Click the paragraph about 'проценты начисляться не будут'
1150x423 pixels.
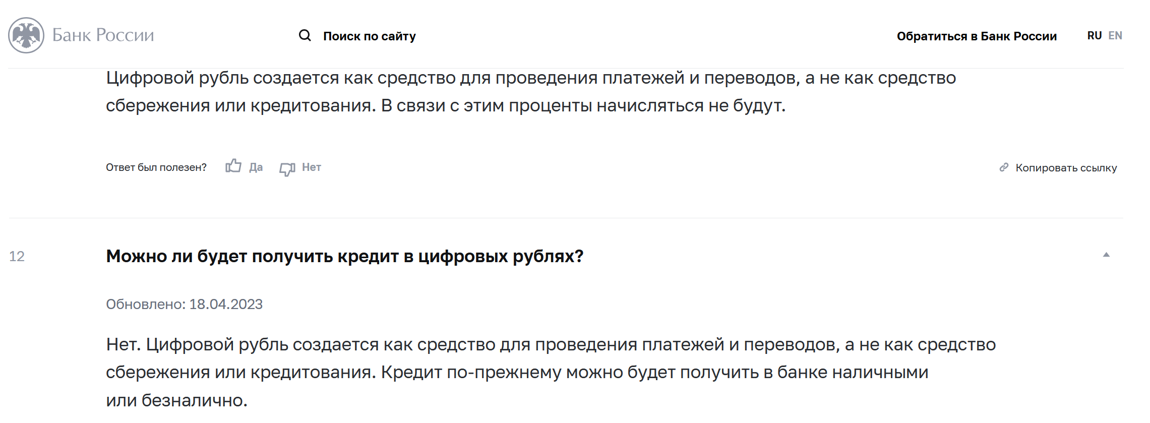coord(531,92)
